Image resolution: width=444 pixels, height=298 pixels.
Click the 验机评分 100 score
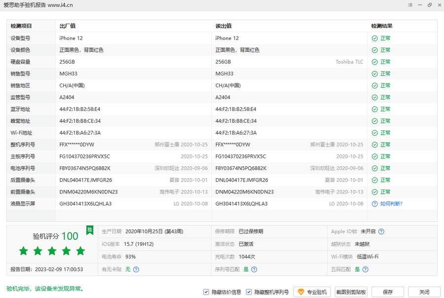pos(55,236)
